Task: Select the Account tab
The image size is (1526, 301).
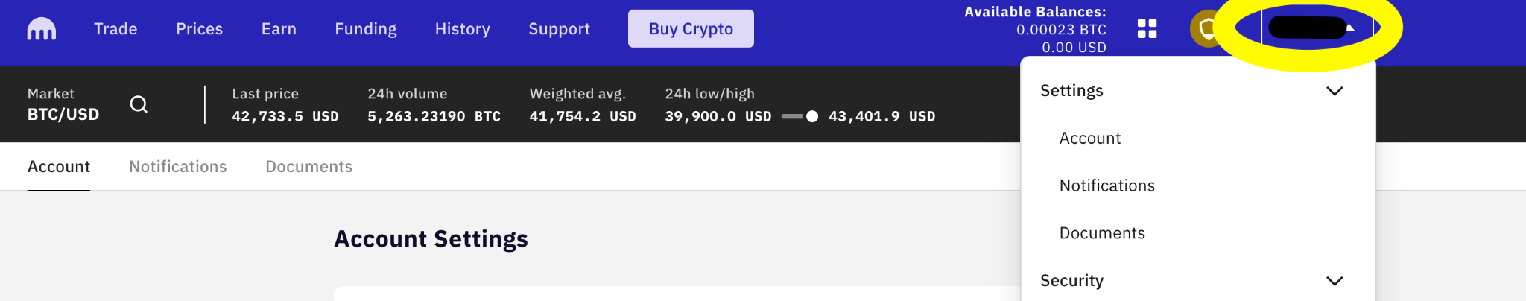Action: point(59,167)
